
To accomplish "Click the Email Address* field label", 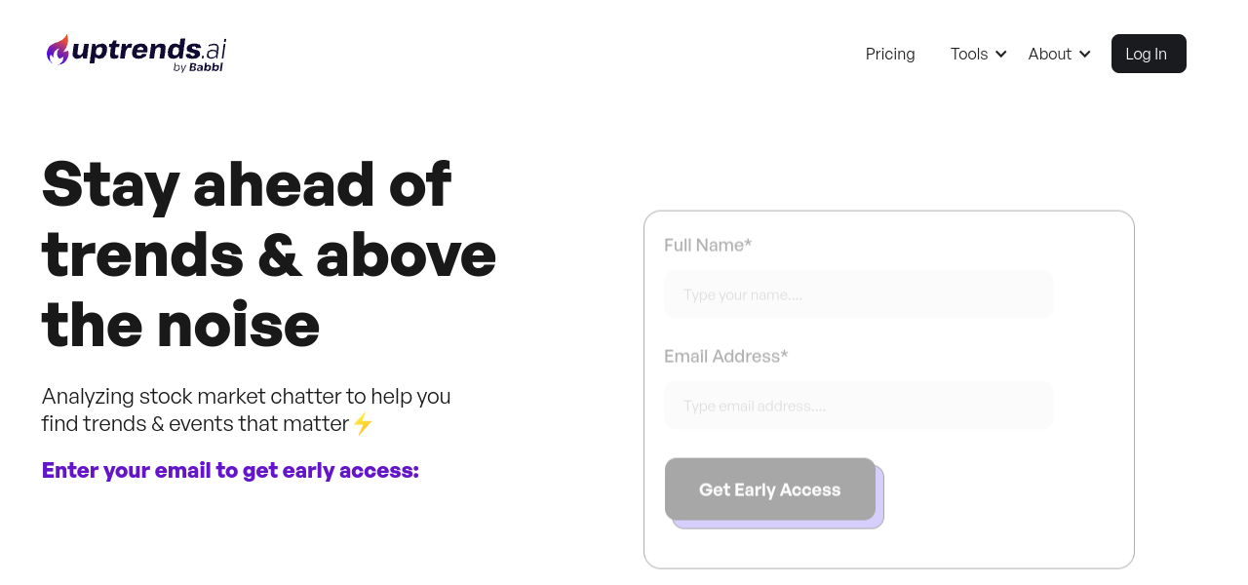I will pos(725,356).
